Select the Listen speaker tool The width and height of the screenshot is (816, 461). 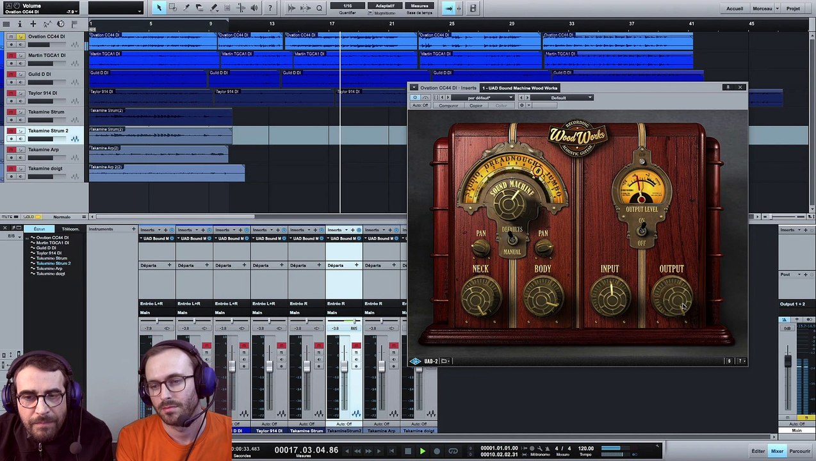[x=254, y=8]
